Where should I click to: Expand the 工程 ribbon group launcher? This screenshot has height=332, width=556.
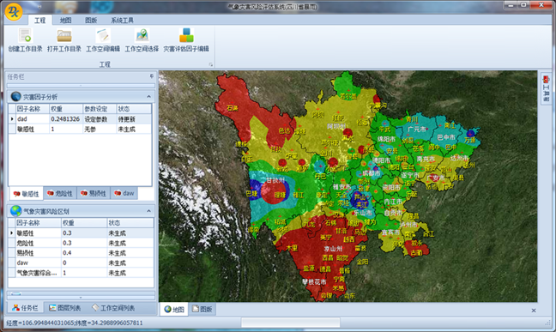pos(210,64)
